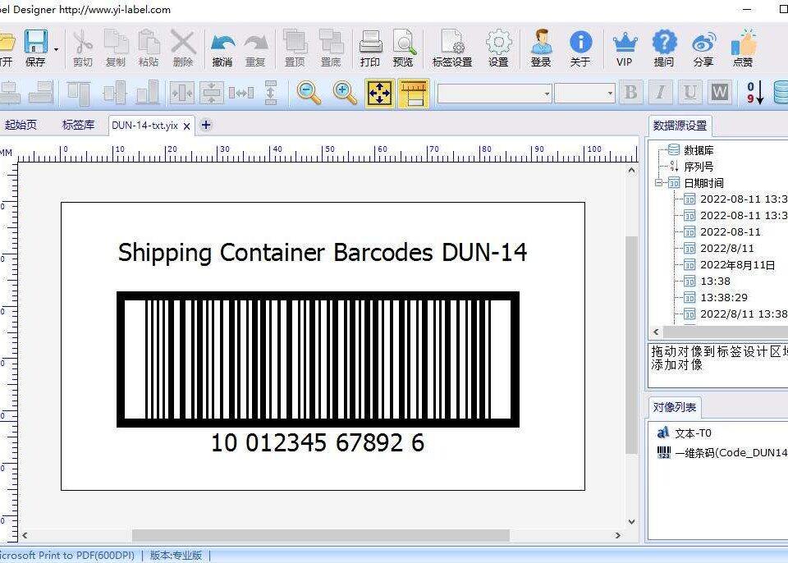The width and height of the screenshot is (788, 563).
Task: Open 预览 print preview
Action: click(x=404, y=42)
